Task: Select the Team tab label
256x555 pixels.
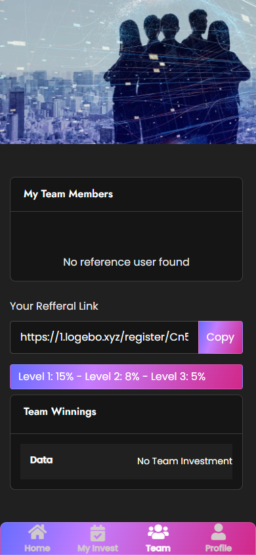Action: pyautogui.click(x=158, y=548)
